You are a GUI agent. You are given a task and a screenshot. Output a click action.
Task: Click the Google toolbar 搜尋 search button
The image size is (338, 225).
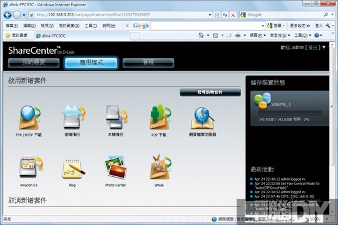275,26
